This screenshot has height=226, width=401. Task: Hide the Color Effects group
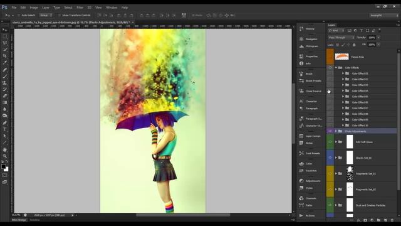click(x=330, y=68)
